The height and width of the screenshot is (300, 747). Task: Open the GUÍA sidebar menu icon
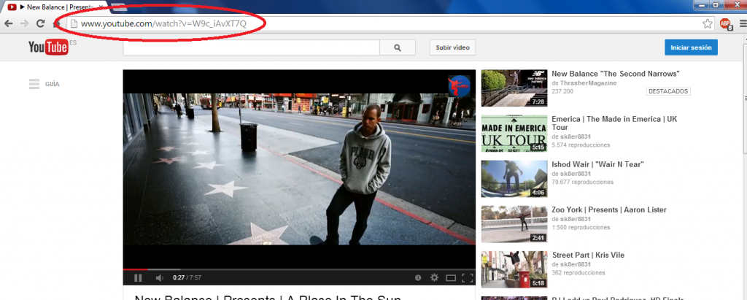(x=34, y=84)
